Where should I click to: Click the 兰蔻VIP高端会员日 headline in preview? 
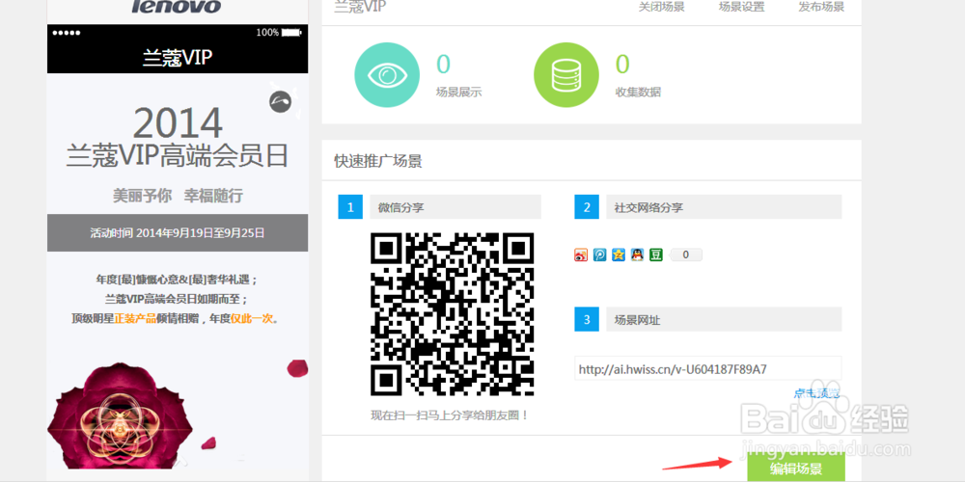click(178, 157)
